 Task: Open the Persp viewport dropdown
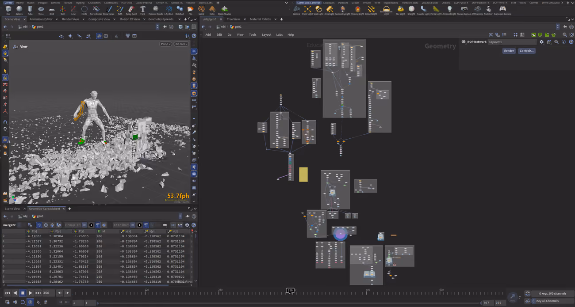[165, 44]
